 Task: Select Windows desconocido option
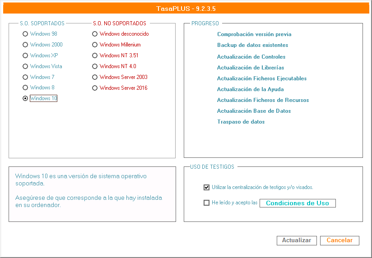click(95, 34)
